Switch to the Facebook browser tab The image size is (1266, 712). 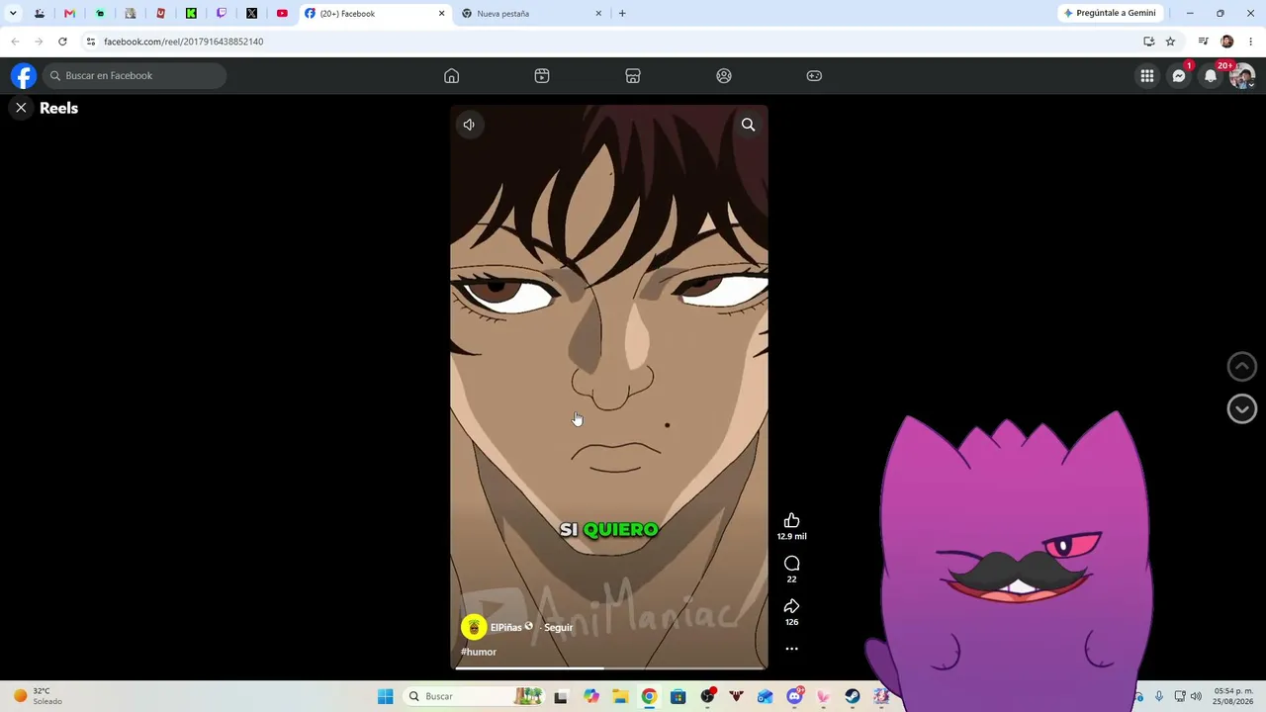click(374, 14)
